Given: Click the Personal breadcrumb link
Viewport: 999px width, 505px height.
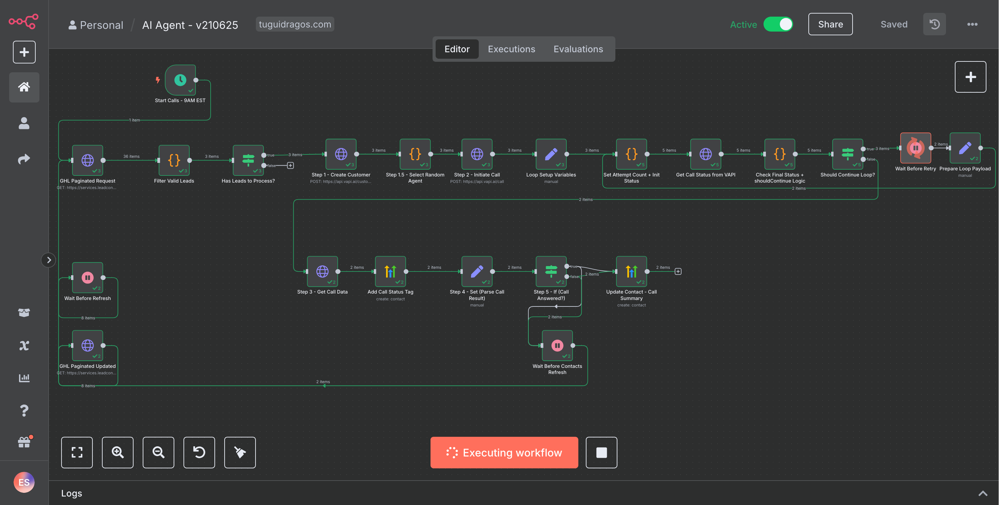Looking at the screenshot, I should pos(96,25).
